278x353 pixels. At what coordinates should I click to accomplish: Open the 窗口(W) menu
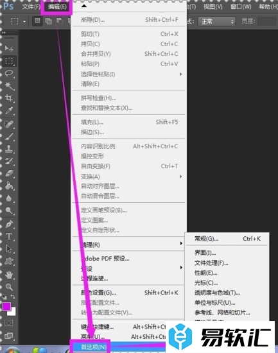(x=241, y=6)
